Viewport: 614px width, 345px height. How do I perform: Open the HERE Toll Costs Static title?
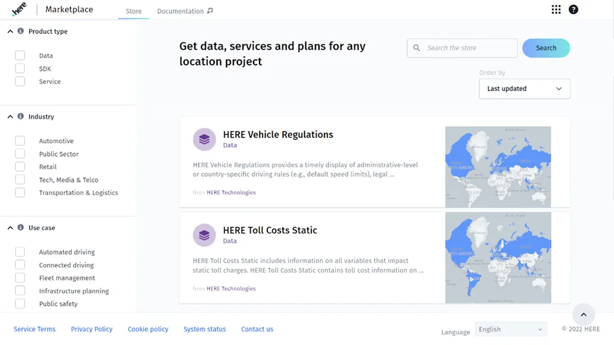pos(270,231)
